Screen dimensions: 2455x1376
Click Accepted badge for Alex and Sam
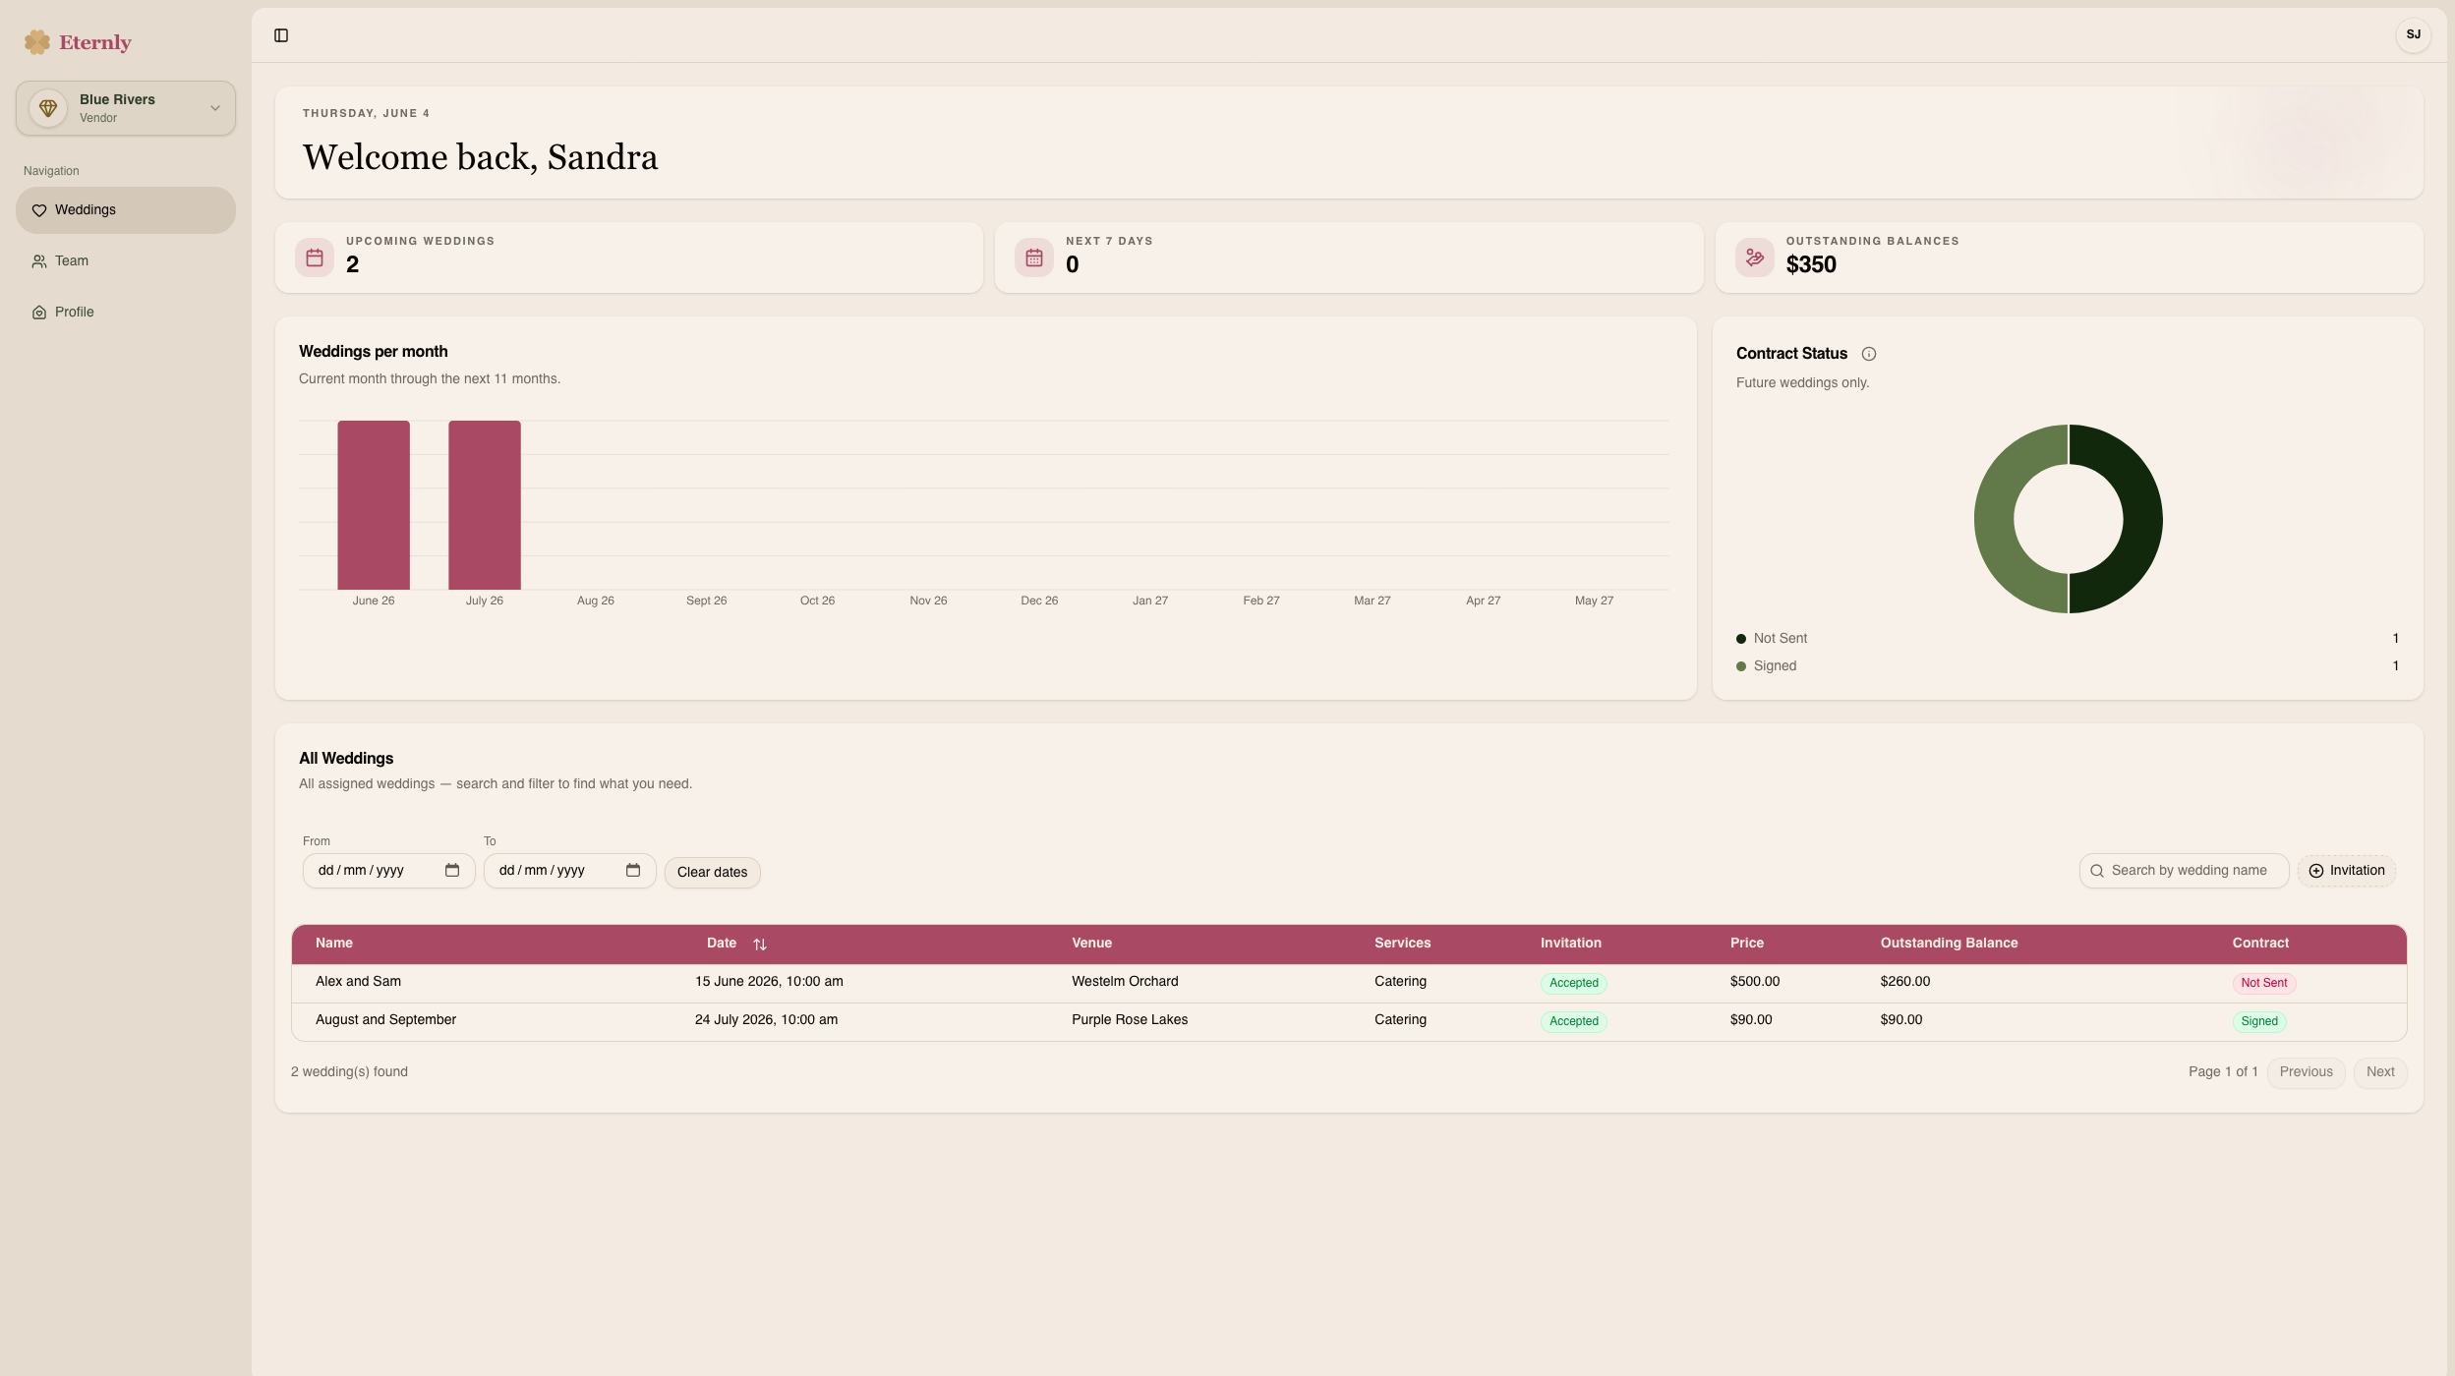coord(1573,983)
